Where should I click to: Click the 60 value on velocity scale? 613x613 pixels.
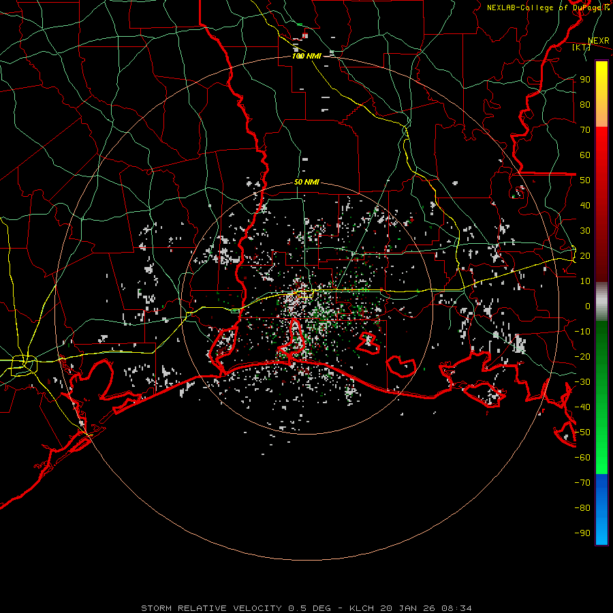585,155
